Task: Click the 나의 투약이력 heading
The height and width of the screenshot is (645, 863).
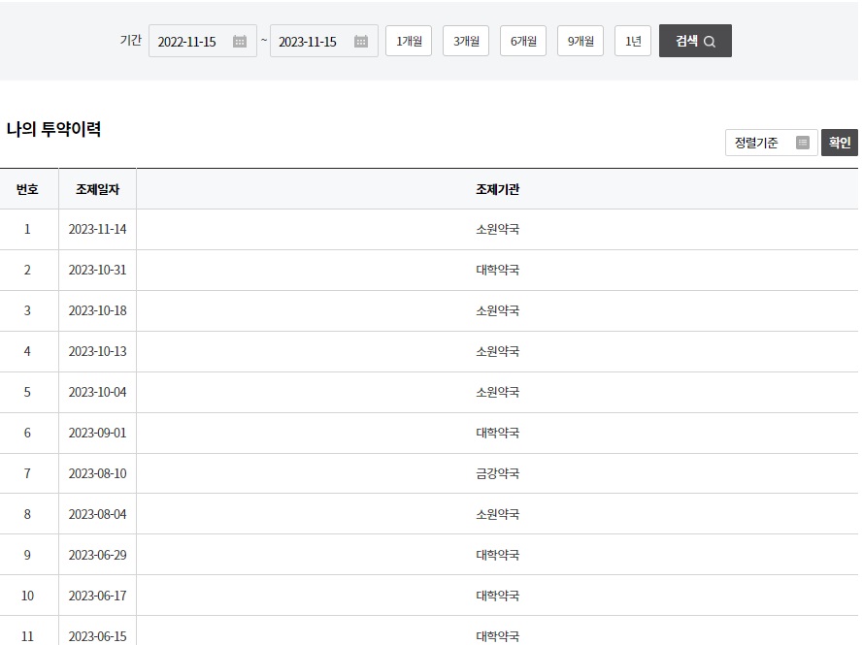Action: 53,129
